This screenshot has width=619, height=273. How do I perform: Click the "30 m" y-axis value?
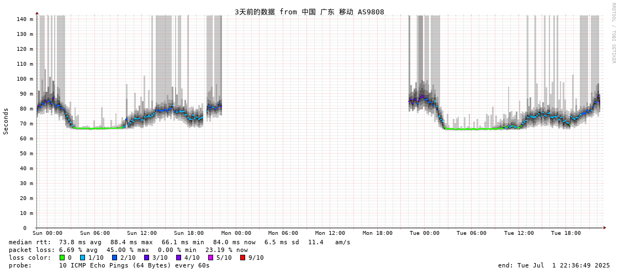(x=27, y=183)
